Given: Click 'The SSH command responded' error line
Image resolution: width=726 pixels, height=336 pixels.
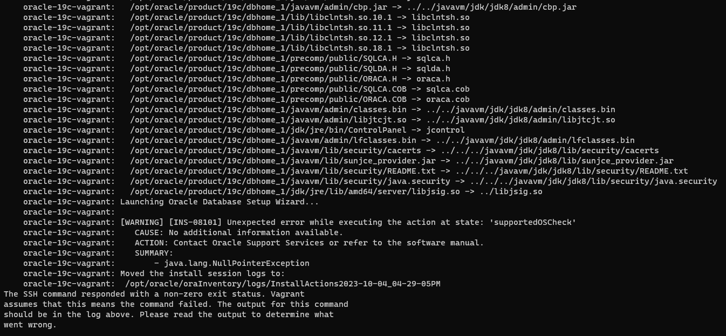Looking at the screenshot, I should pyautogui.click(x=154, y=294).
